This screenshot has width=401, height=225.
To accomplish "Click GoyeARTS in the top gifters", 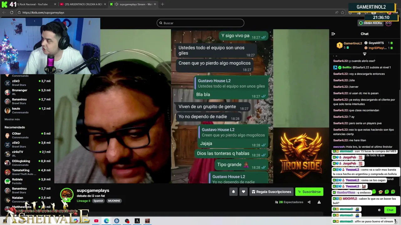I will click(x=376, y=43).
